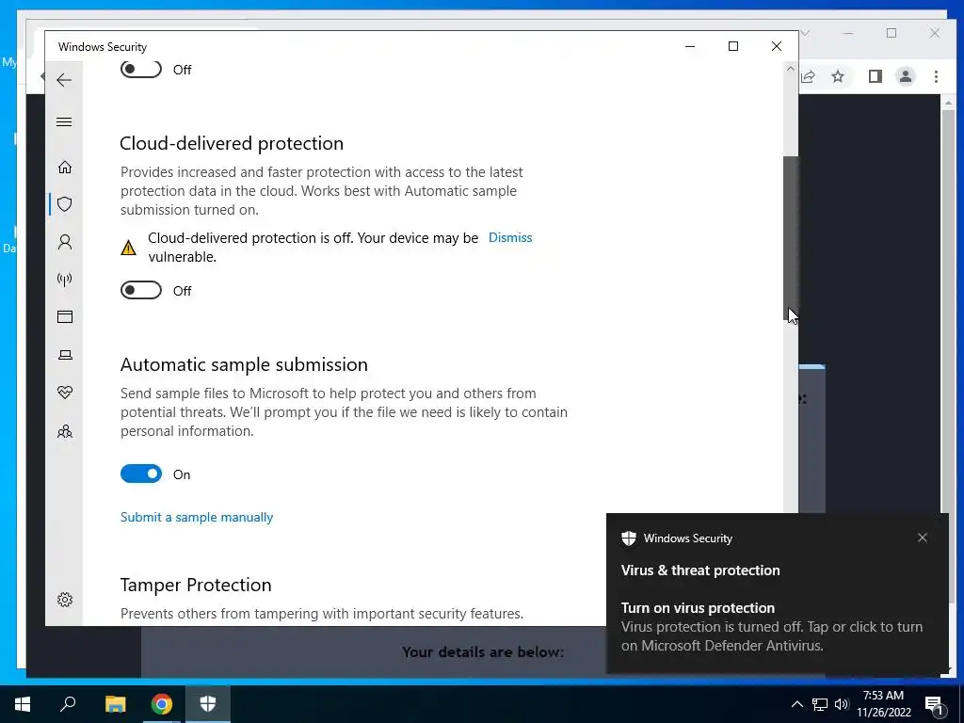Minimize the Windows Security window
The image size is (964, 723).
point(690,46)
